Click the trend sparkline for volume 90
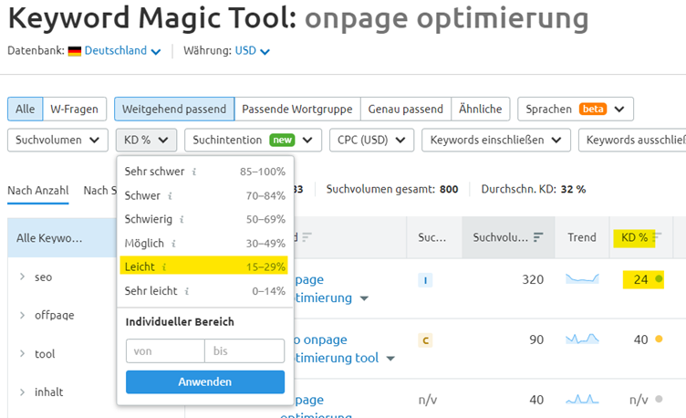Screen dimensions: 686x418 [x=582, y=339]
